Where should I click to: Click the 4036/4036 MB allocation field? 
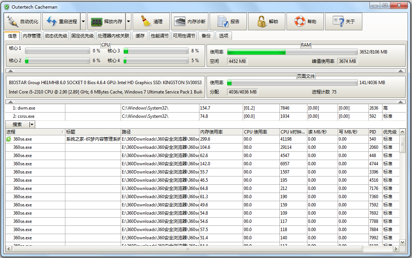(242, 92)
